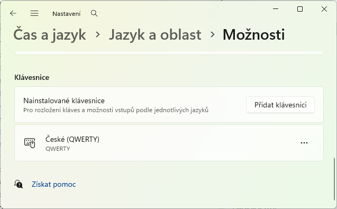Select the České (QWERTY) keyboard name
The image size is (337, 209).
coord(72,139)
